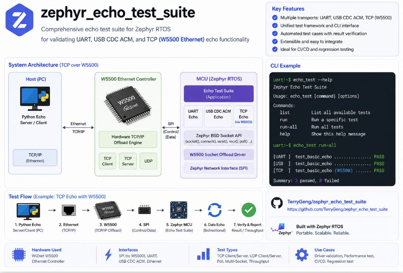The image size is (403, 273).
Task: Click the 'echo_test run-all' command line in the terminal
Action: [305, 145]
